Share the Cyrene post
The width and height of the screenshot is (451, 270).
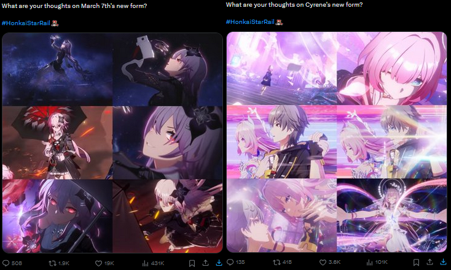point(429,261)
